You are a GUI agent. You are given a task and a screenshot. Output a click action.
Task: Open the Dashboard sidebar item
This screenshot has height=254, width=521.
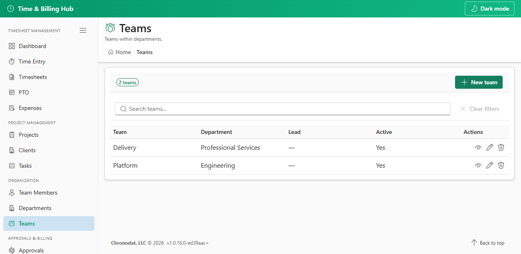point(49,46)
